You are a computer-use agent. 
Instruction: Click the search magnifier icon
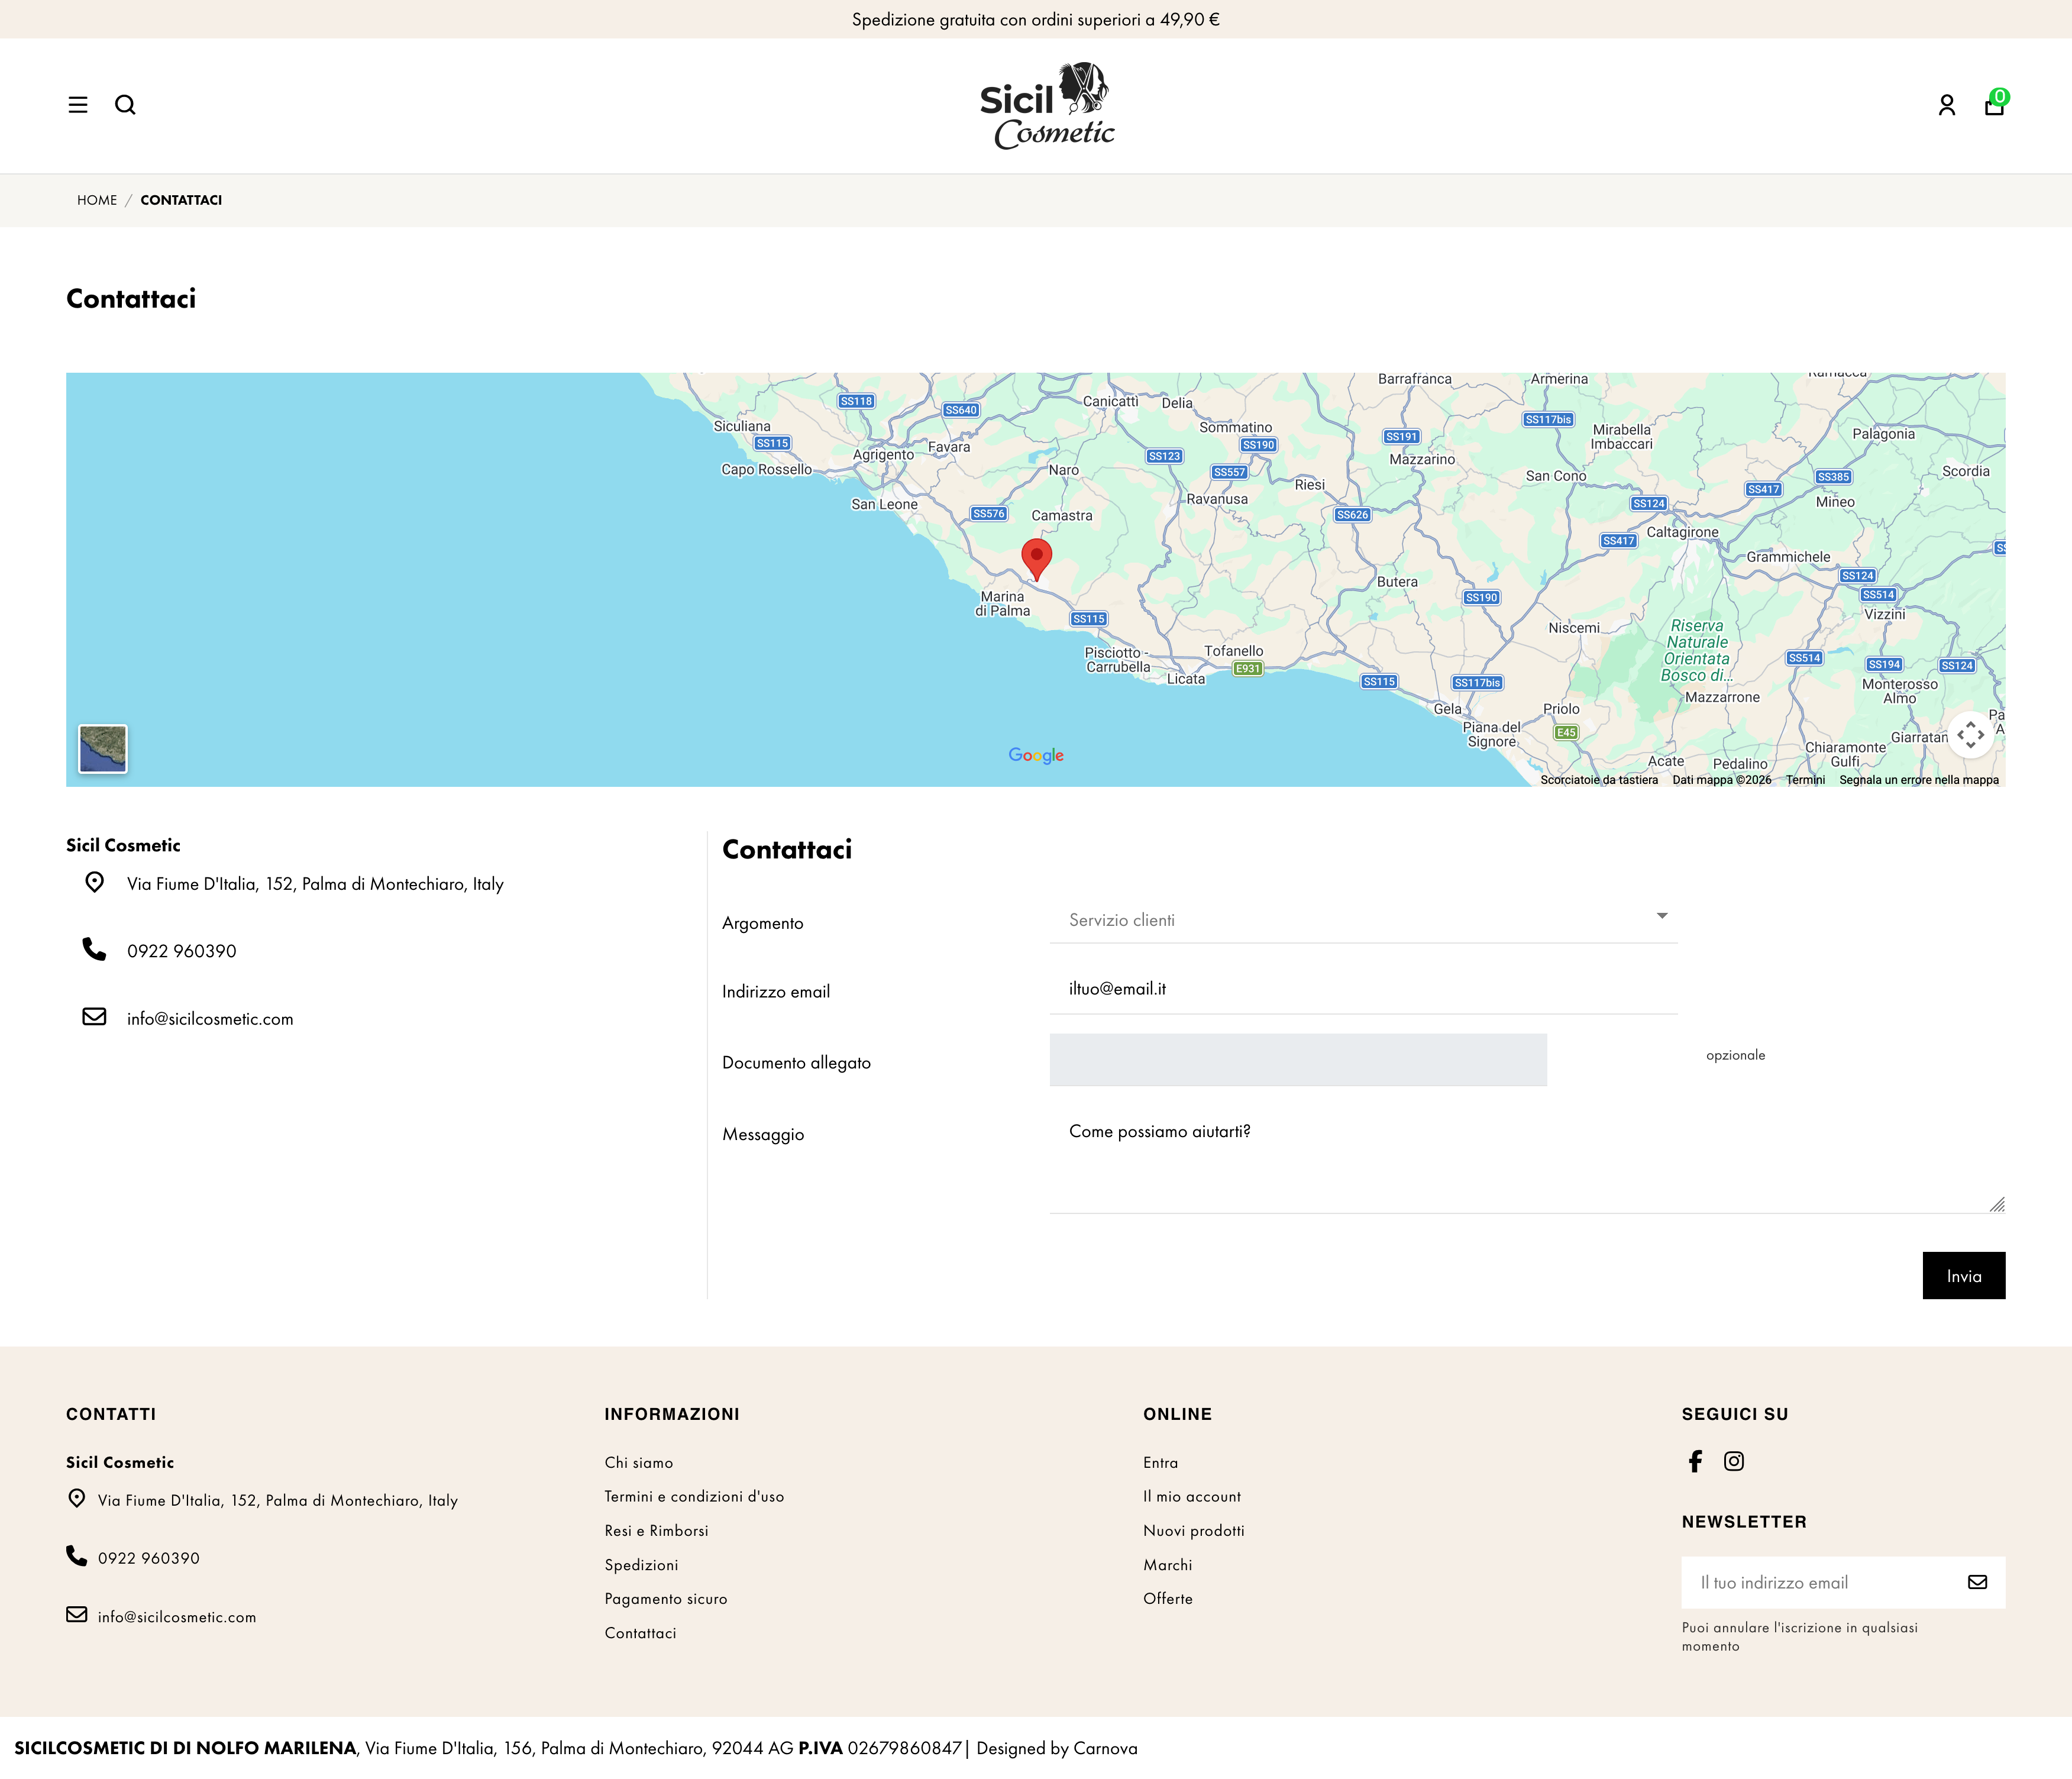click(125, 105)
